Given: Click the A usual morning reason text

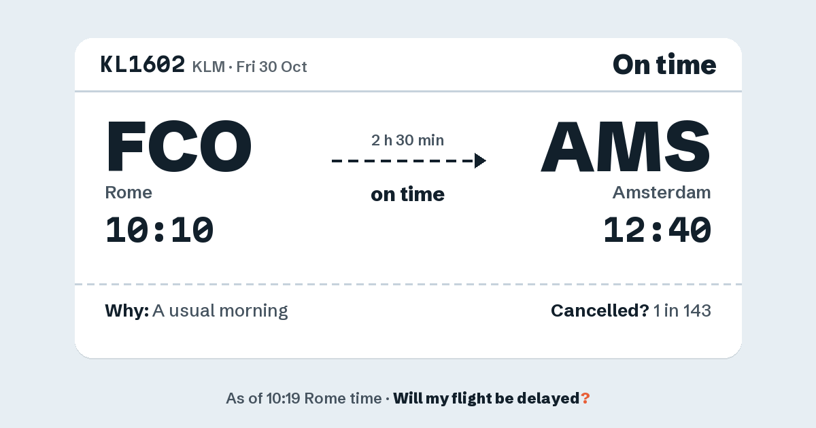Looking at the screenshot, I should pos(220,311).
